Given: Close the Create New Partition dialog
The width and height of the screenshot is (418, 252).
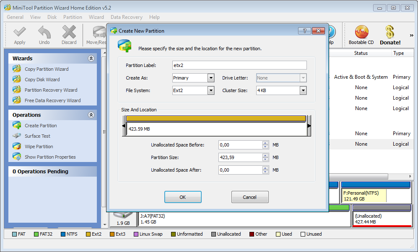Looking at the screenshot, I should pos(318,31).
